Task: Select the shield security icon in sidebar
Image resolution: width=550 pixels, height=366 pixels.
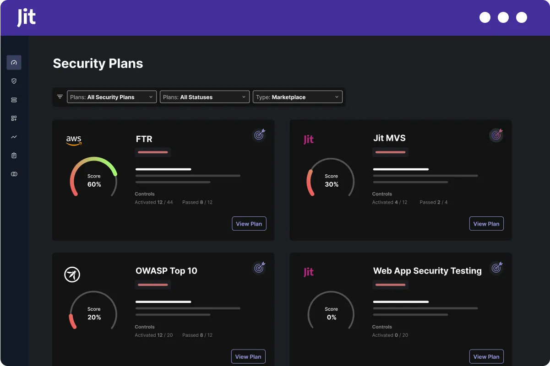Action: coord(14,81)
